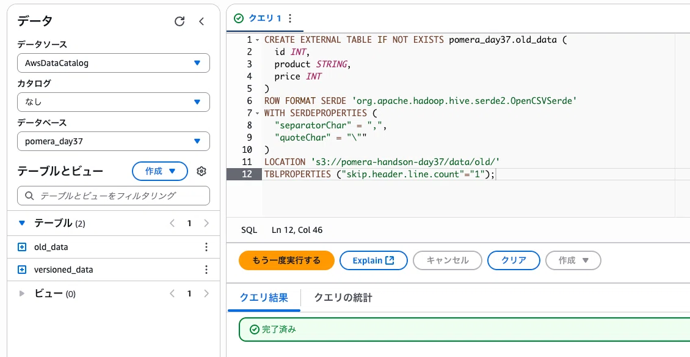Click line number 12 in the gutter
The image size is (690, 357).
coord(247,174)
